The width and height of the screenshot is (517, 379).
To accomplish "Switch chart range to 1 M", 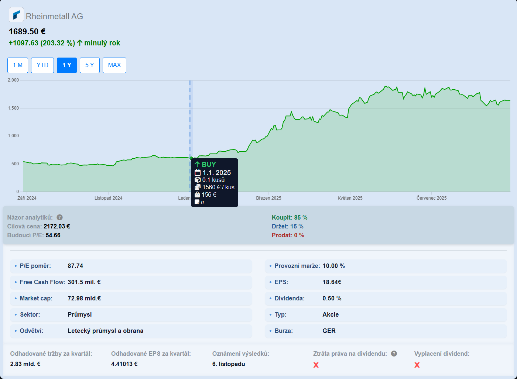I will [18, 65].
